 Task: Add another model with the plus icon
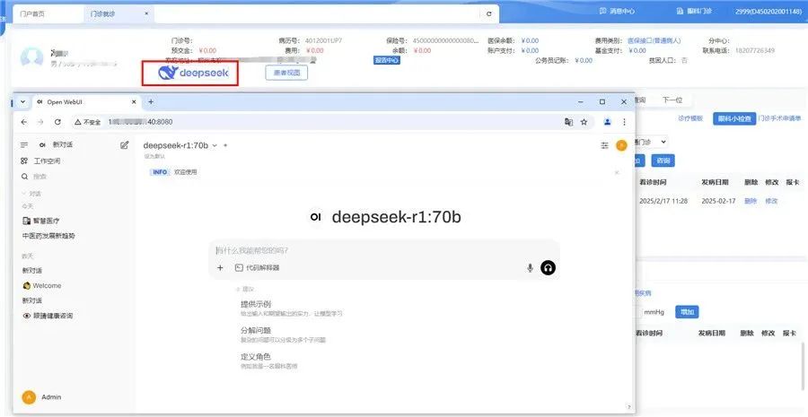[225, 145]
